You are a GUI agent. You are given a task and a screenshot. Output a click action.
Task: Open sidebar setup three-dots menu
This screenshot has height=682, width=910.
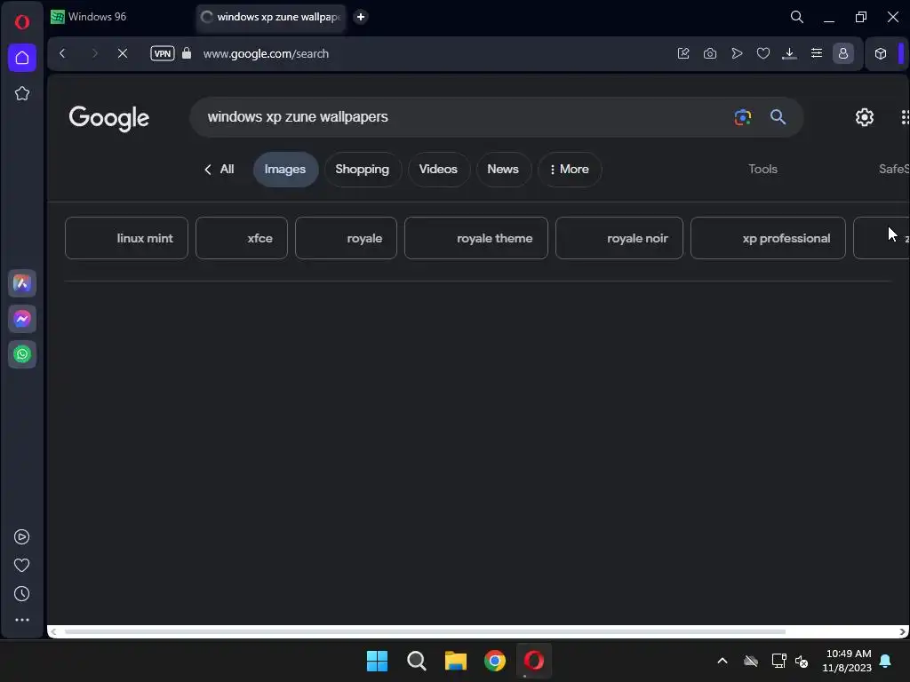pos(22,620)
